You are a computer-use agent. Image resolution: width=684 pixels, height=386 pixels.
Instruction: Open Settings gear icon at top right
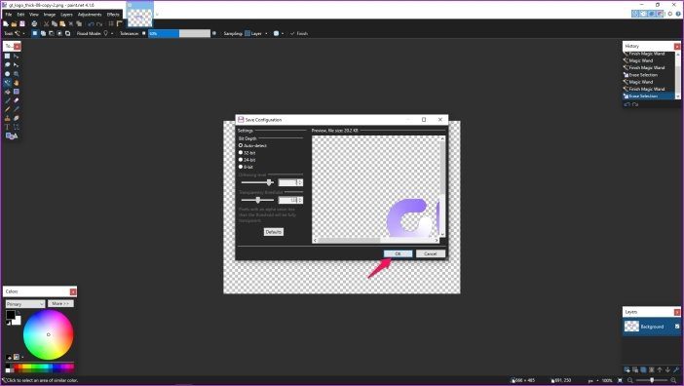click(670, 14)
